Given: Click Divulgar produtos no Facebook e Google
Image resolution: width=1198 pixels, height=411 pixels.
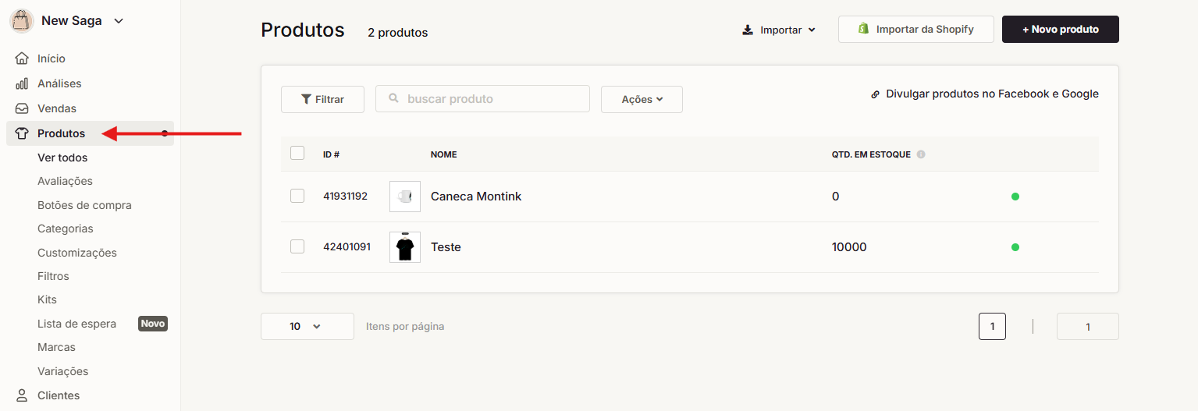Looking at the screenshot, I should click(x=985, y=94).
